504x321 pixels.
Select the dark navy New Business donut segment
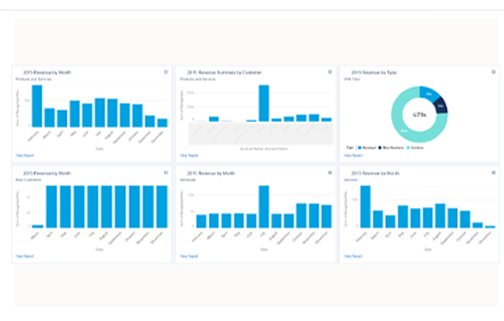coord(441,106)
